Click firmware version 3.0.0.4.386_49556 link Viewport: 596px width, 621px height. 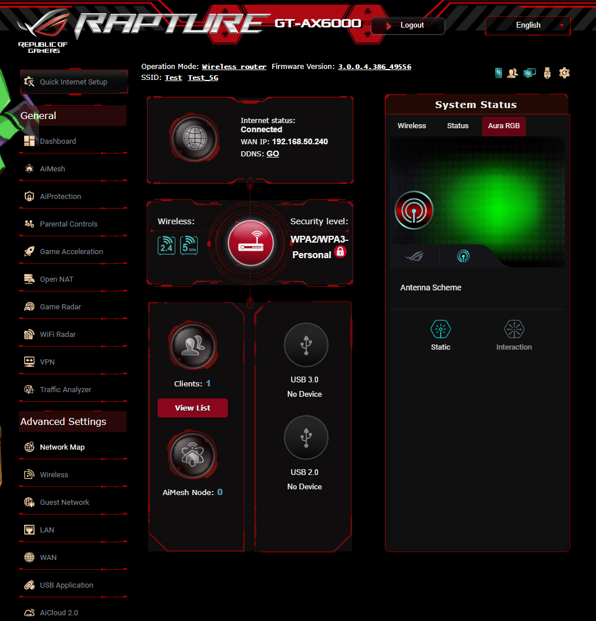pos(375,67)
